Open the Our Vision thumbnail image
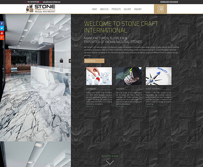 [x=129, y=76]
